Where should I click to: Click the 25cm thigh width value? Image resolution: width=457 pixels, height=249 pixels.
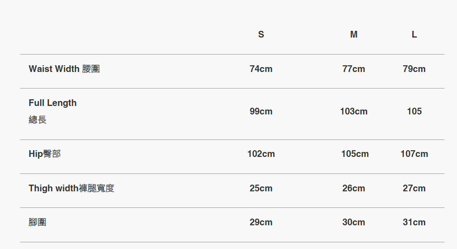coord(261,188)
